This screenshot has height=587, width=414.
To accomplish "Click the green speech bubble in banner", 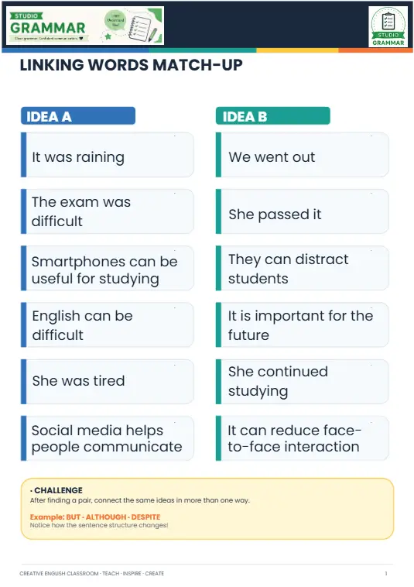I will 115,20.
